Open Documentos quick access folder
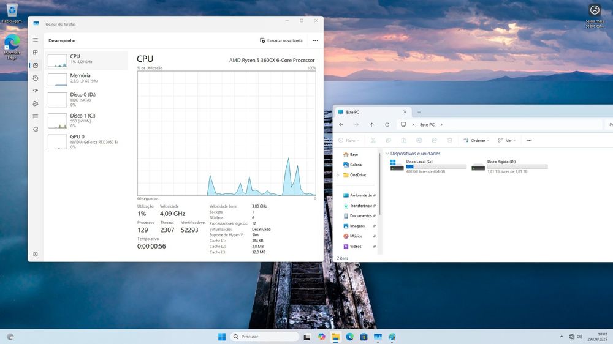 359,215
